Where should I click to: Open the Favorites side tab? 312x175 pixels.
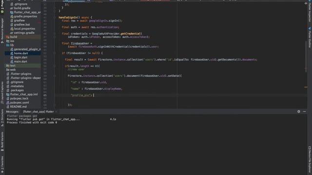point(2,164)
